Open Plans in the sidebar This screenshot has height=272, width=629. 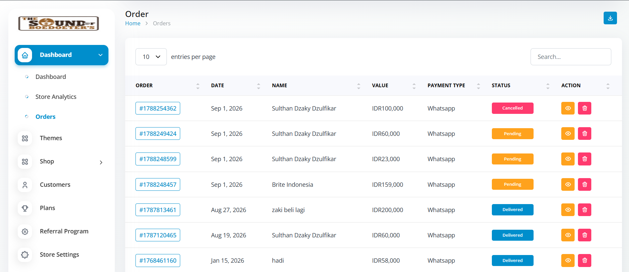47,208
